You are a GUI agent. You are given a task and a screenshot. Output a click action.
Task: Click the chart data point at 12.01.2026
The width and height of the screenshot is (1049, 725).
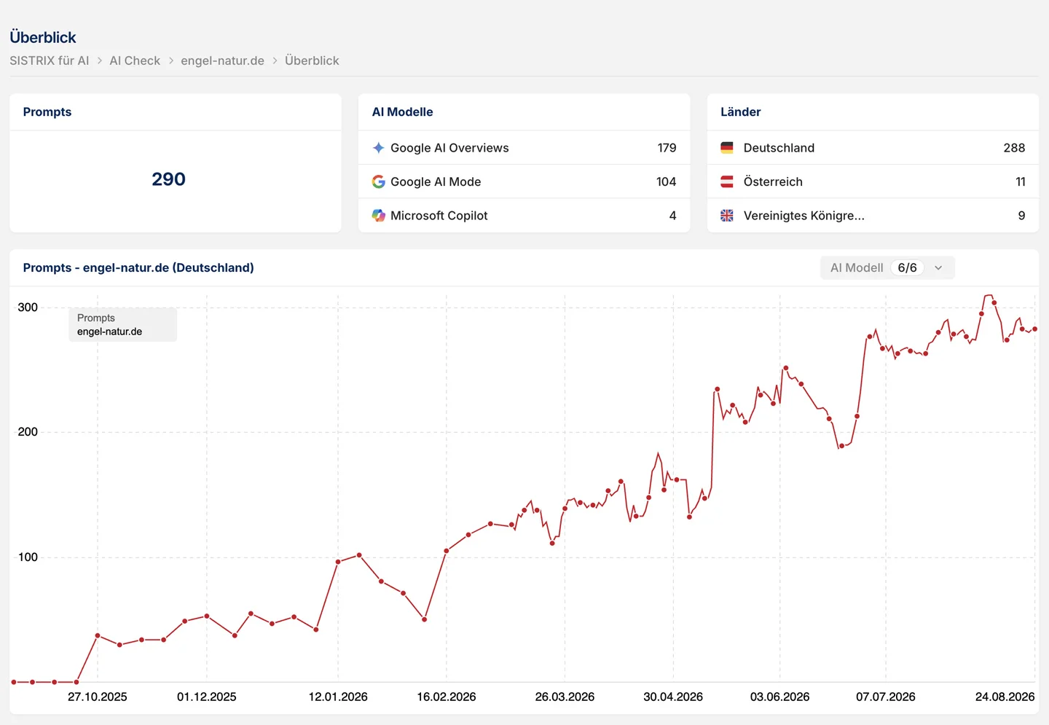click(338, 562)
